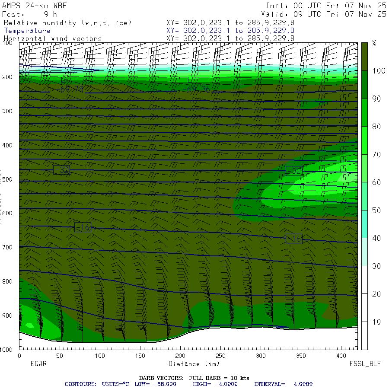The width and height of the screenshot is (389, 389).
Task: Click the FSSL_BLF station label
Action: 365,364
